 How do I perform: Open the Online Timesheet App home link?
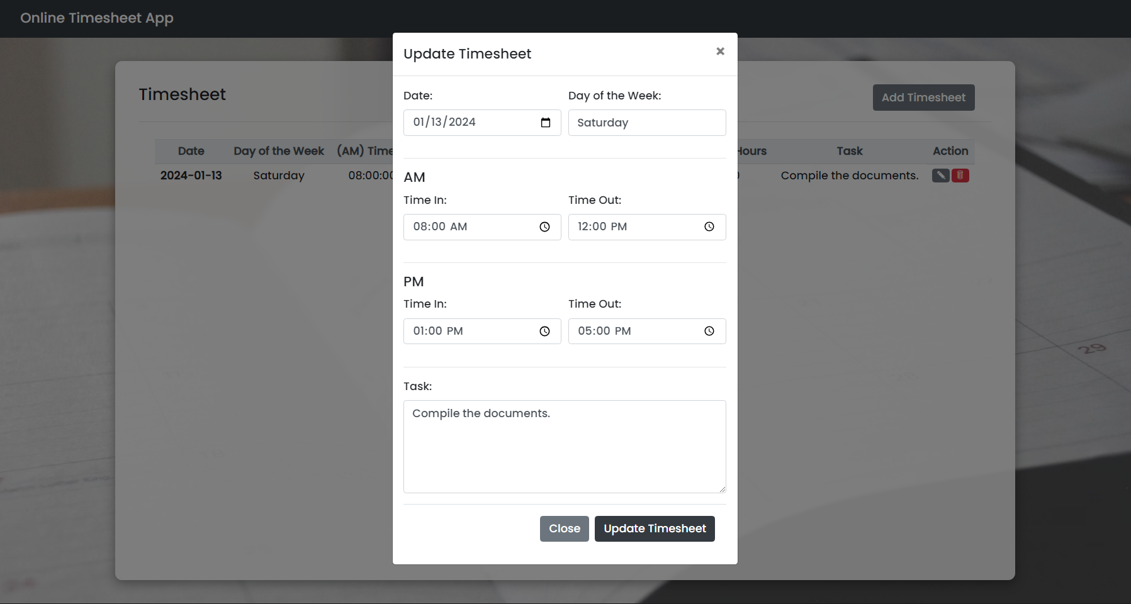[x=97, y=18]
